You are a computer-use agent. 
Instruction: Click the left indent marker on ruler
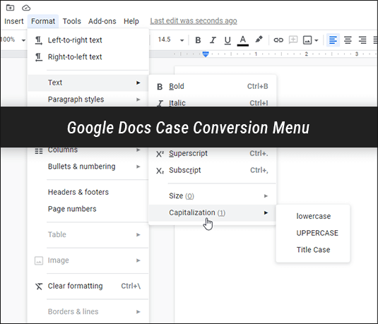pyautogui.click(x=206, y=54)
